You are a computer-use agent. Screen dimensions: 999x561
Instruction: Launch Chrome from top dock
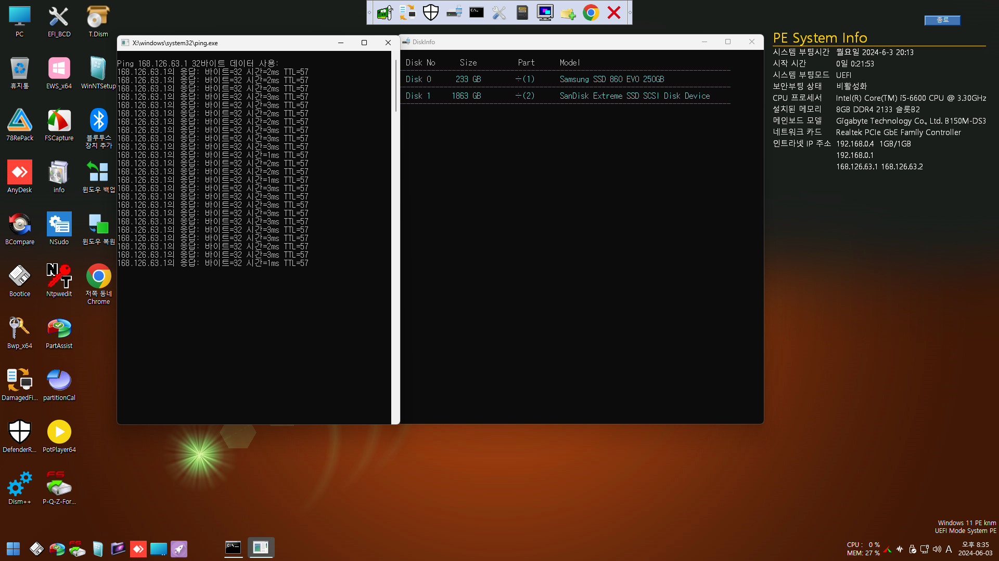pyautogui.click(x=591, y=12)
